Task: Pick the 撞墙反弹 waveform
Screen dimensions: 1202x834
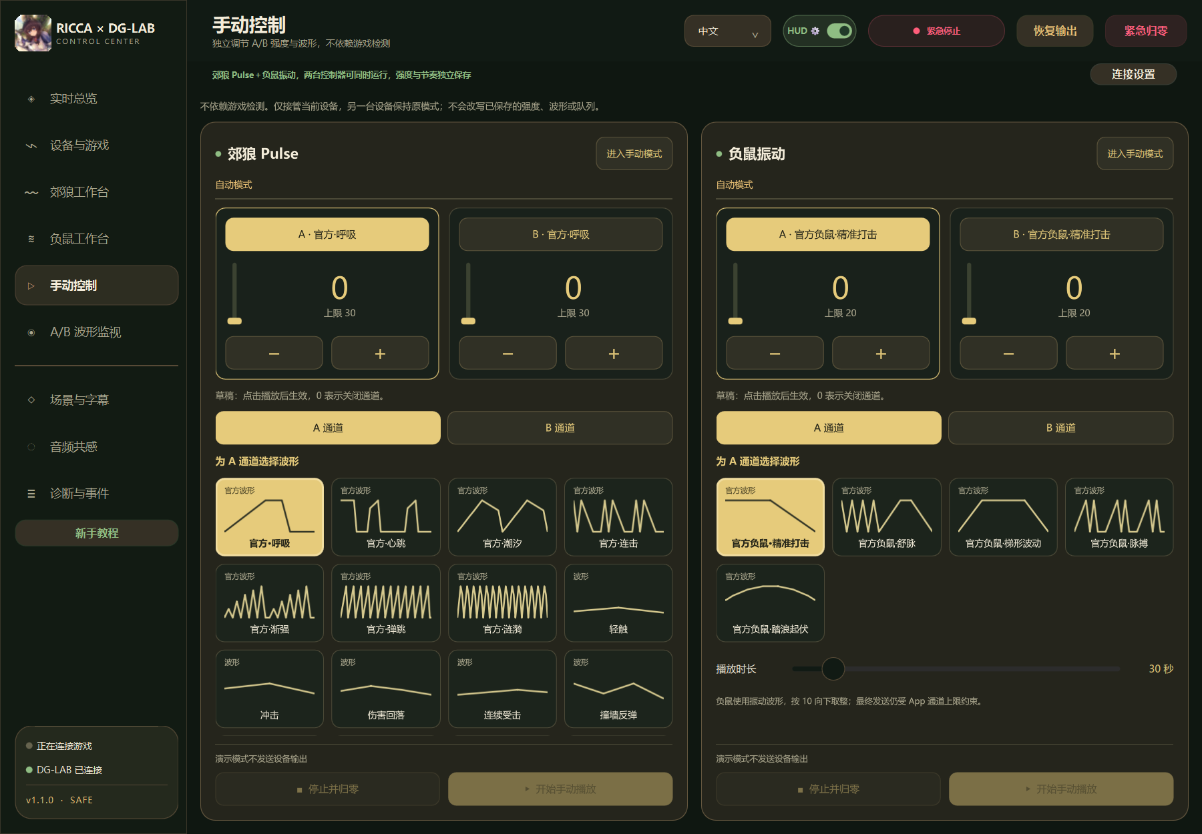Action: click(x=618, y=689)
